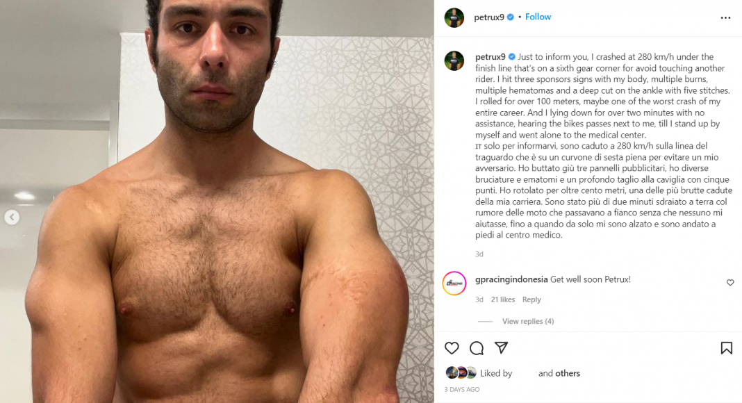Open the comment bubble icon
The height and width of the screenshot is (403, 742).
(x=477, y=348)
